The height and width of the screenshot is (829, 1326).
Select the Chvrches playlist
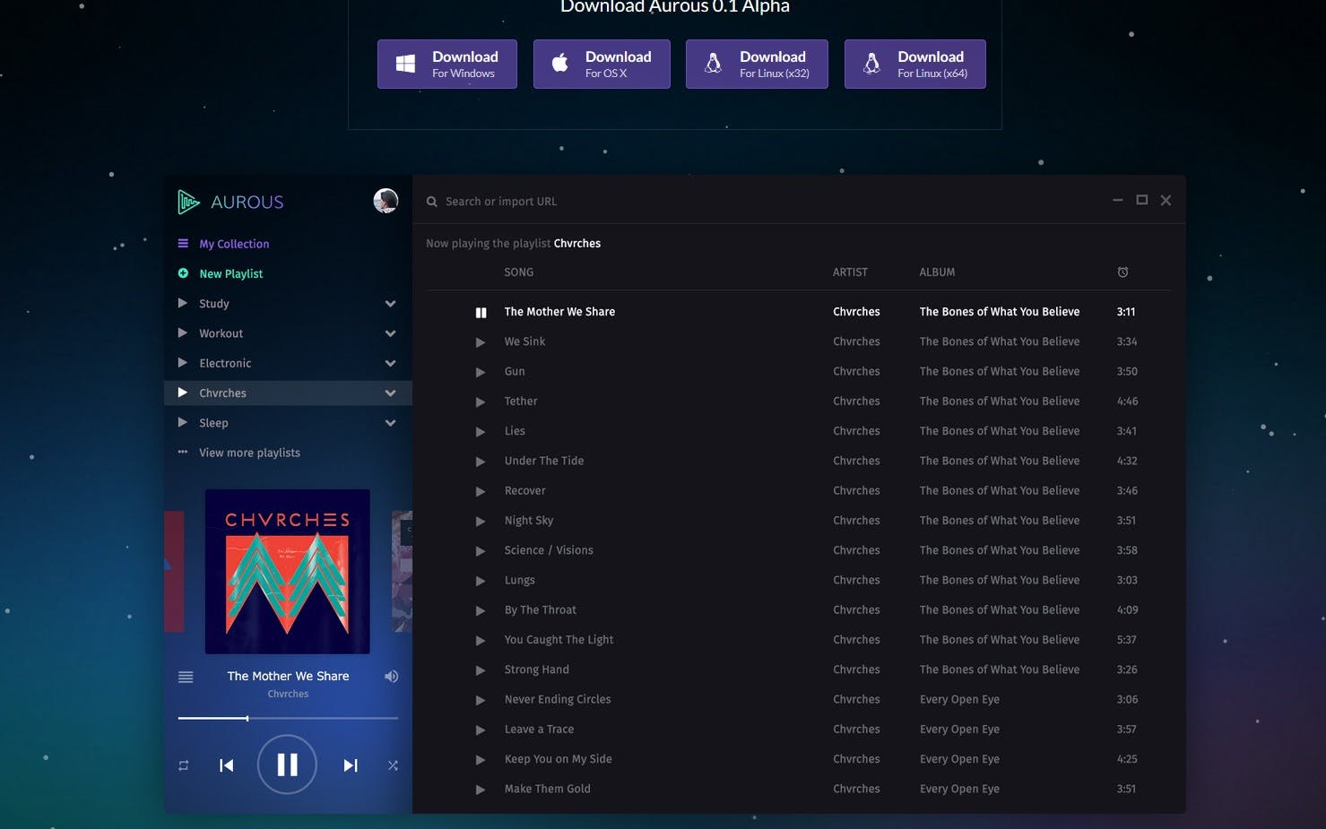[x=288, y=393]
